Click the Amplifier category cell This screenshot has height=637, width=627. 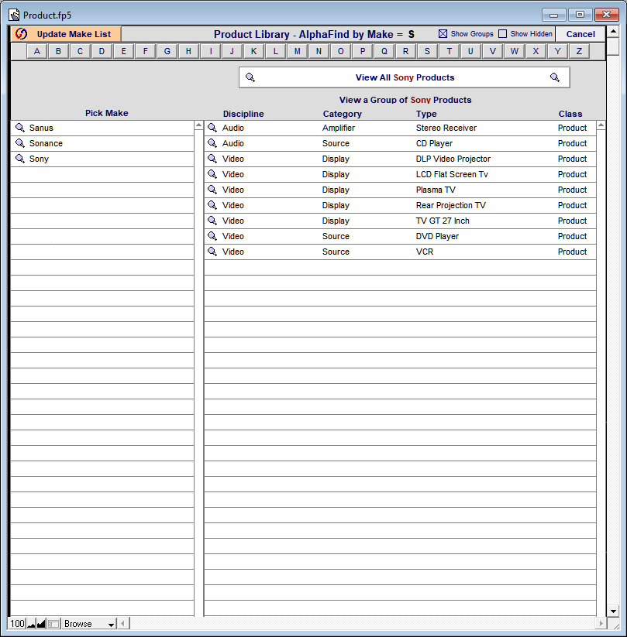click(x=339, y=128)
